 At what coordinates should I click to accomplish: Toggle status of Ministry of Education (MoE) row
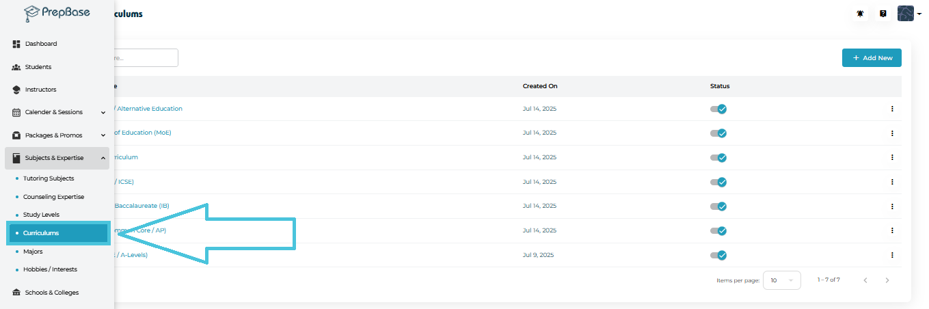coord(718,133)
